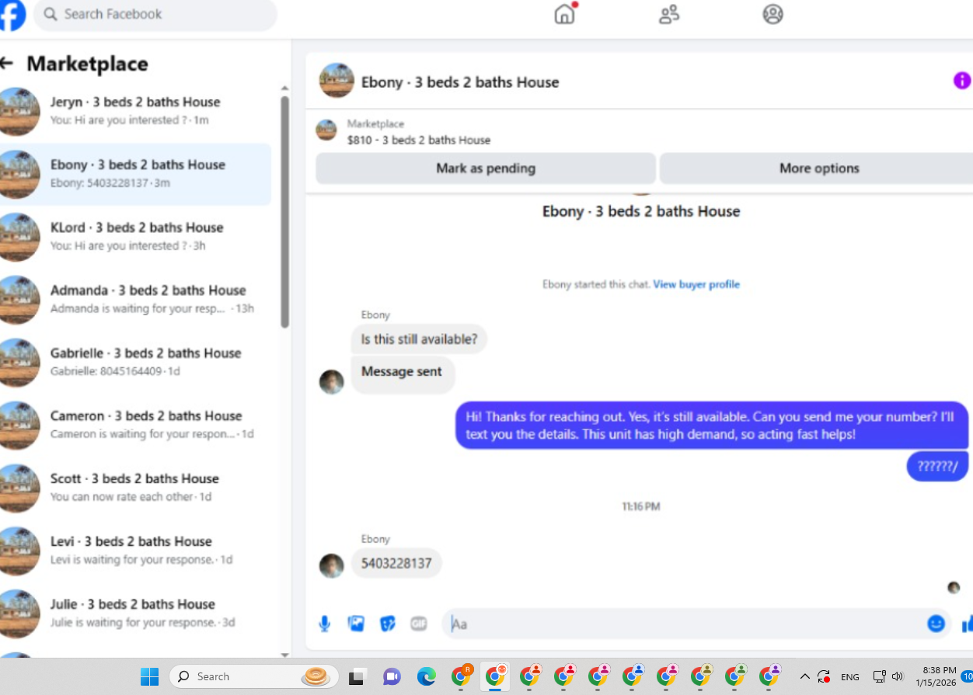
Task: Open conversation information purple icon
Action: click(962, 80)
